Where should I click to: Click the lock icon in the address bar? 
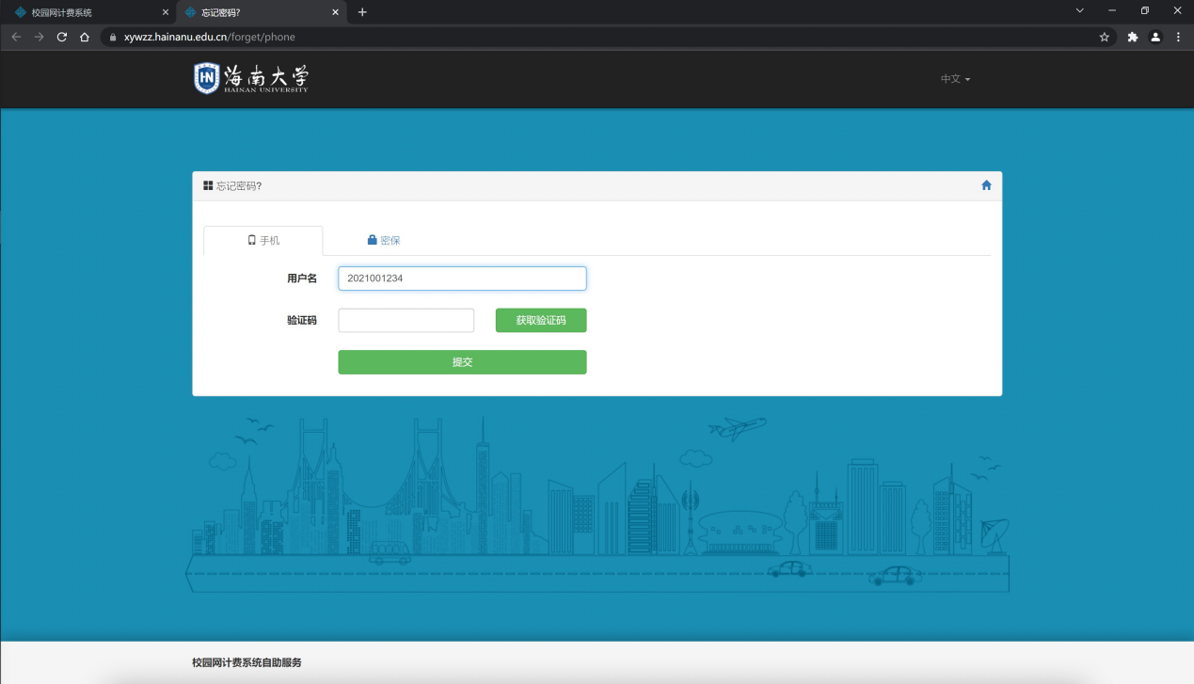tap(113, 37)
